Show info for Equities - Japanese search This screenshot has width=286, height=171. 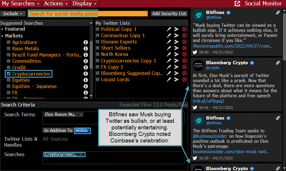(x=86, y=86)
